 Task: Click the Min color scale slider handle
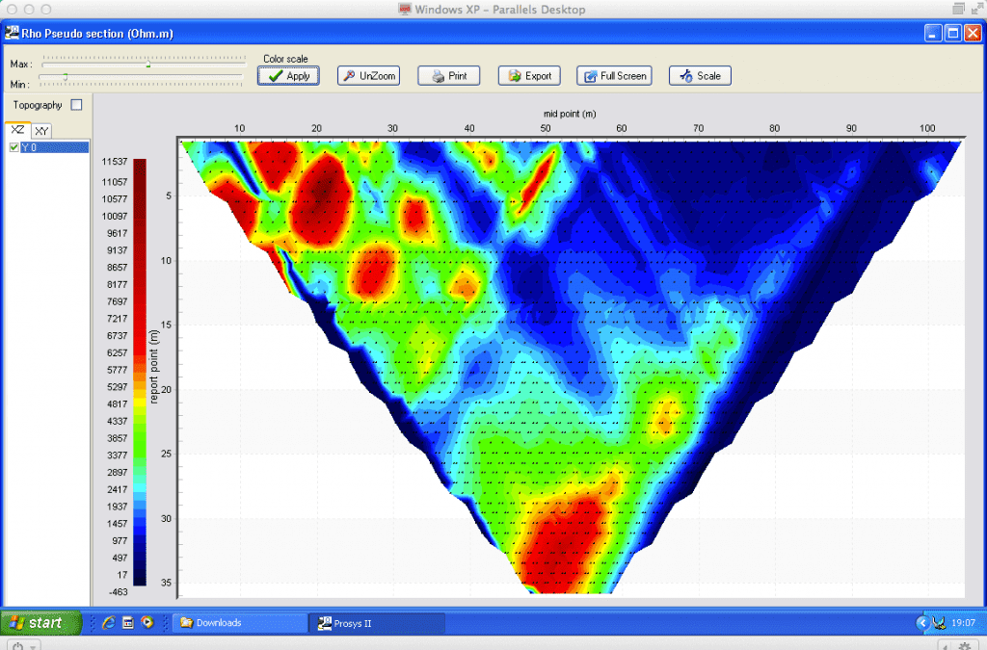(65, 77)
